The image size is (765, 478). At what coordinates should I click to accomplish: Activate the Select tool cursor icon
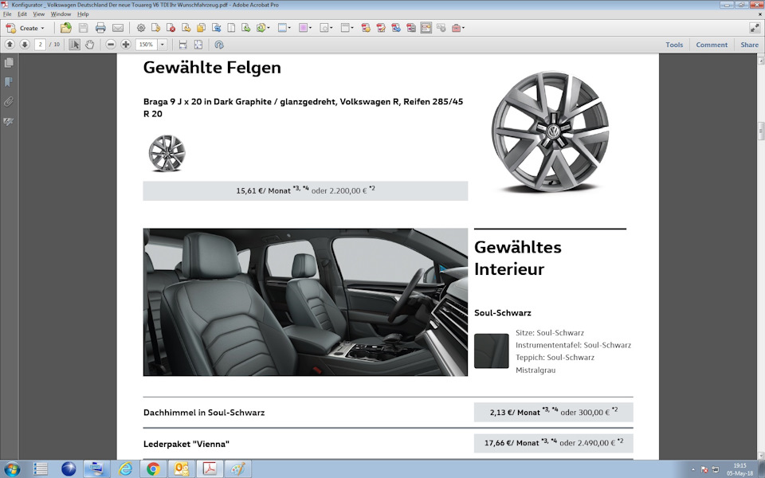click(74, 45)
